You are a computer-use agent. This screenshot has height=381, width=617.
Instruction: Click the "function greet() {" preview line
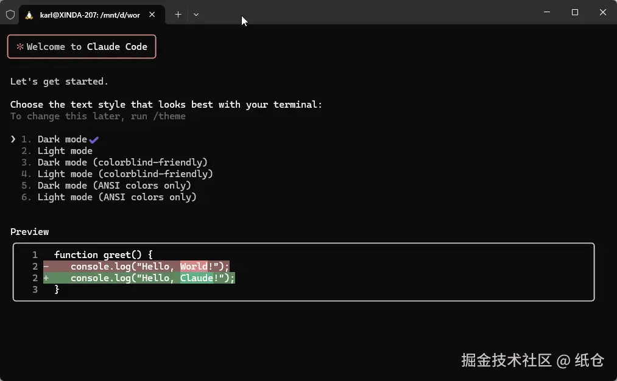pyautogui.click(x=104, y=255)
